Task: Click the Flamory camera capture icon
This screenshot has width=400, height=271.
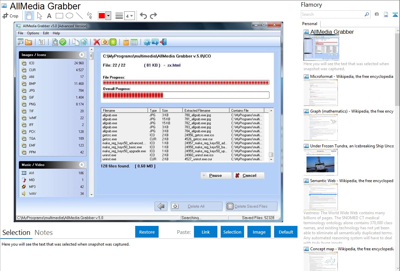Action: pos(377,14)
